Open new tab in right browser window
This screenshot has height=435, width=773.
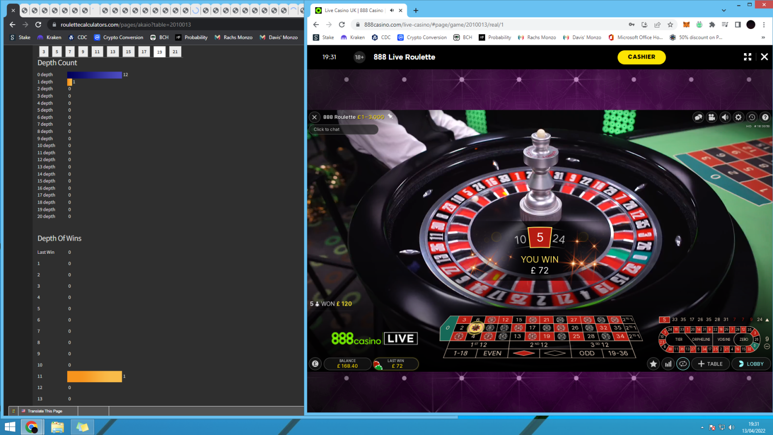(x=416, y=10)
